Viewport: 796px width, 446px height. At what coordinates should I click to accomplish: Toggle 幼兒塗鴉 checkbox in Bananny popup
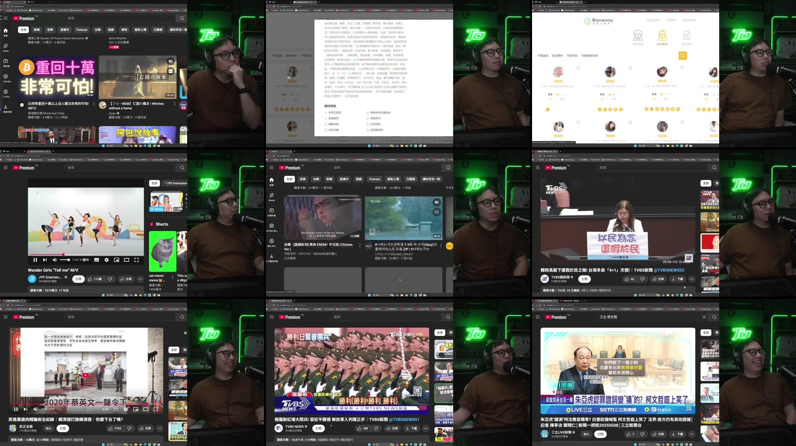pos(326,130)
